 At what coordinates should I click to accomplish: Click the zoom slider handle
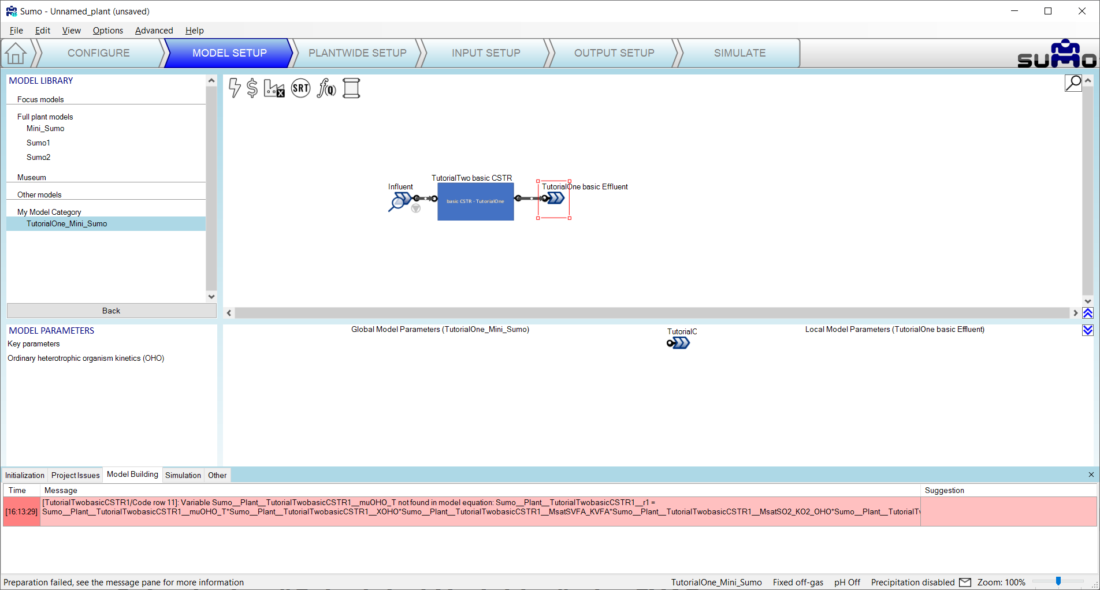pos(1058,581)
